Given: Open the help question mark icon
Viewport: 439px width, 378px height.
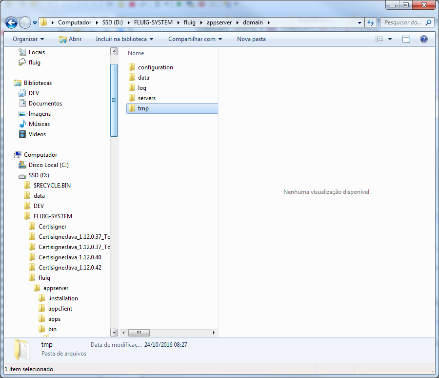Looking at the screenshot, I should click(x=423, y=39).
